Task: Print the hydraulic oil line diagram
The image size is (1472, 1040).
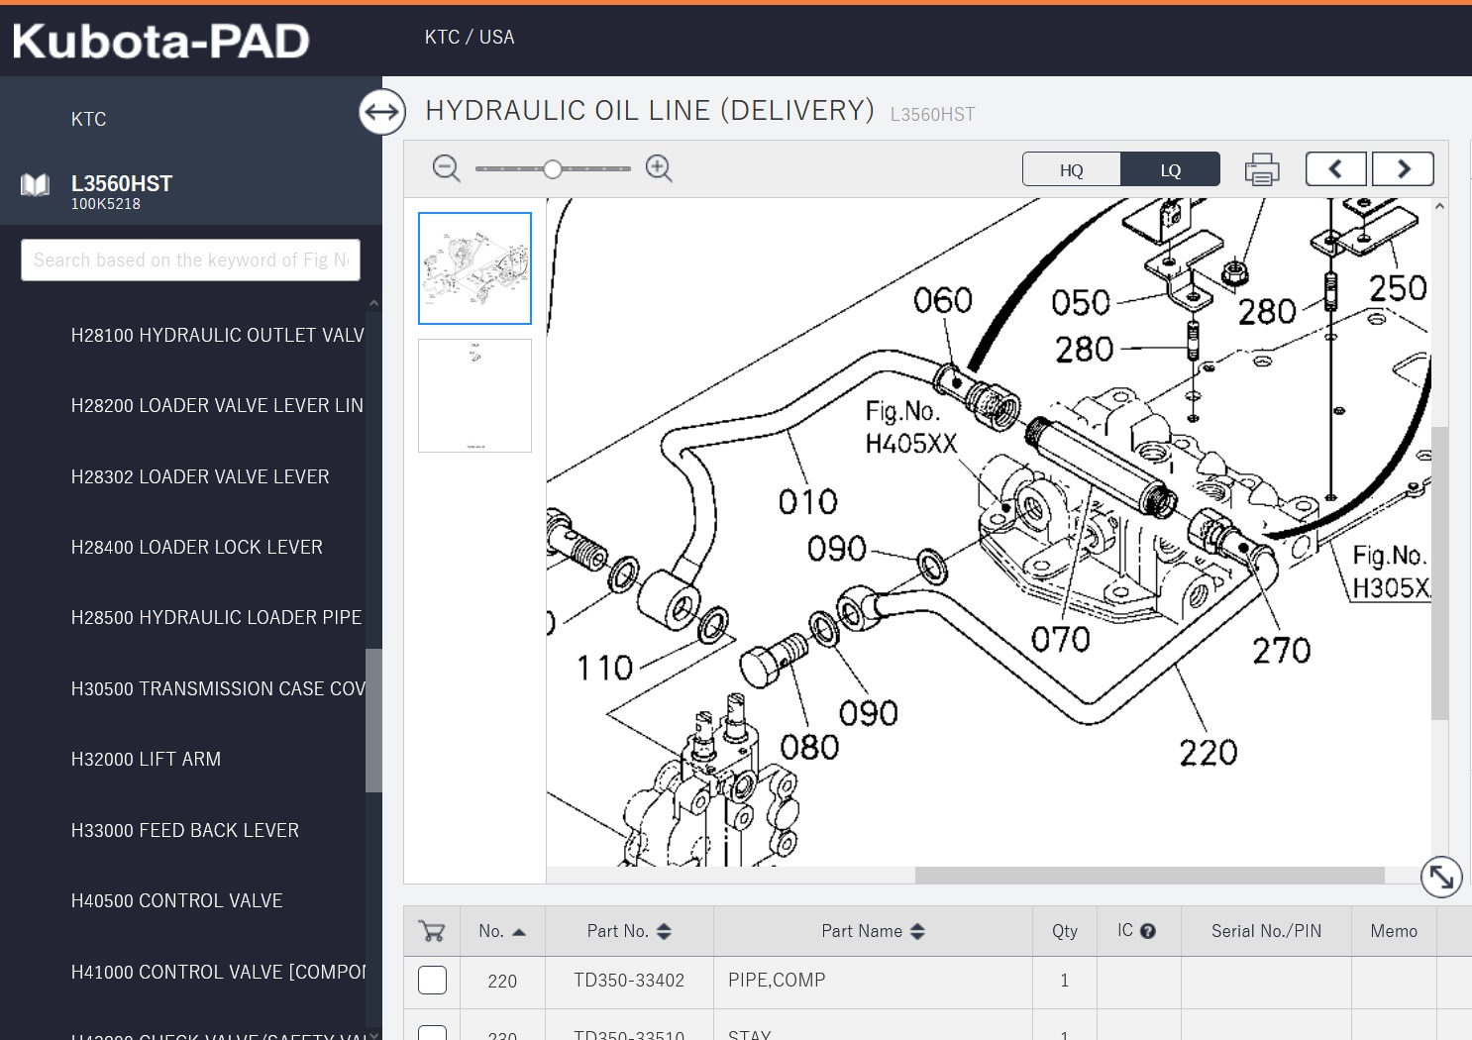Action: coord(1261,169)
